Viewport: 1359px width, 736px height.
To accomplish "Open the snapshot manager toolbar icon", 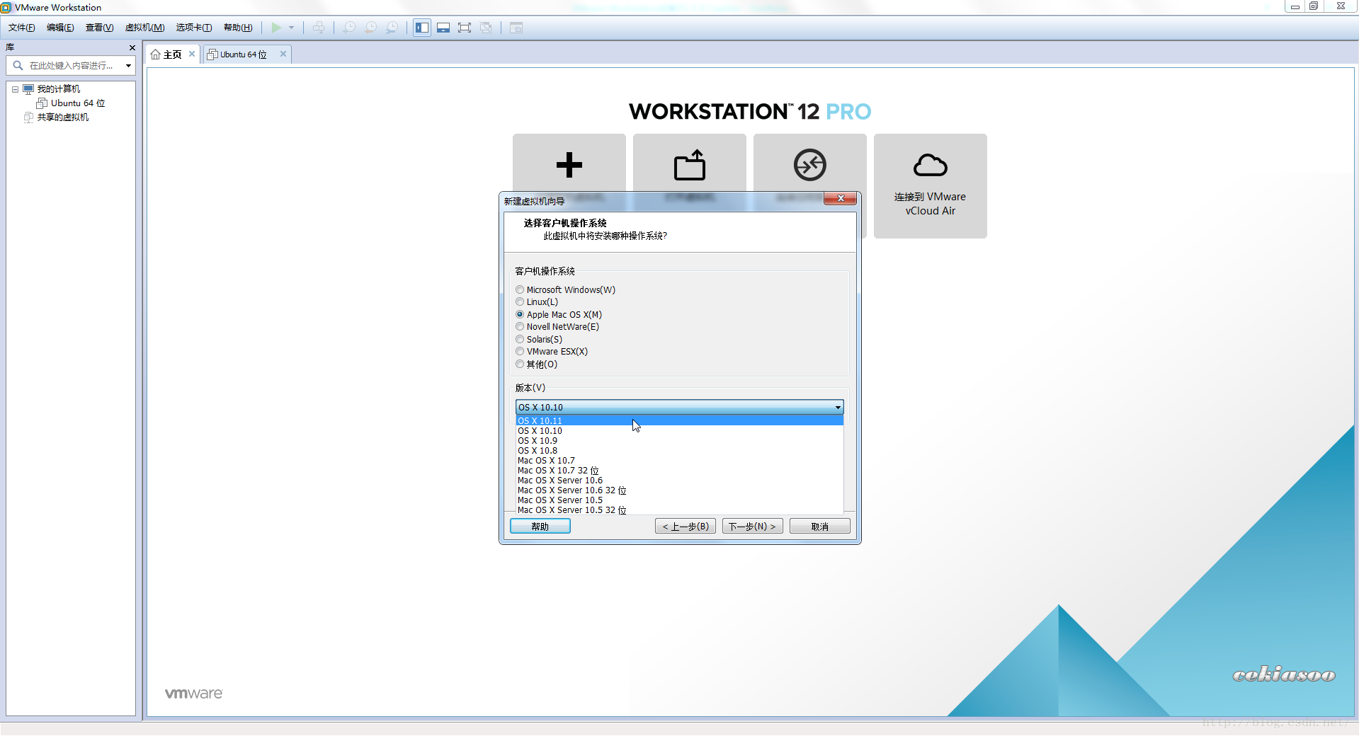I will point(392,28).
